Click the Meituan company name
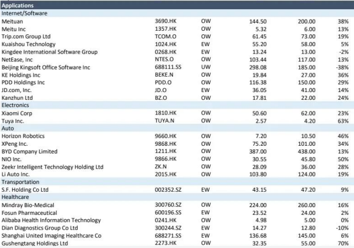This screenshot has height=248, width=354. [x=12, y=21]
